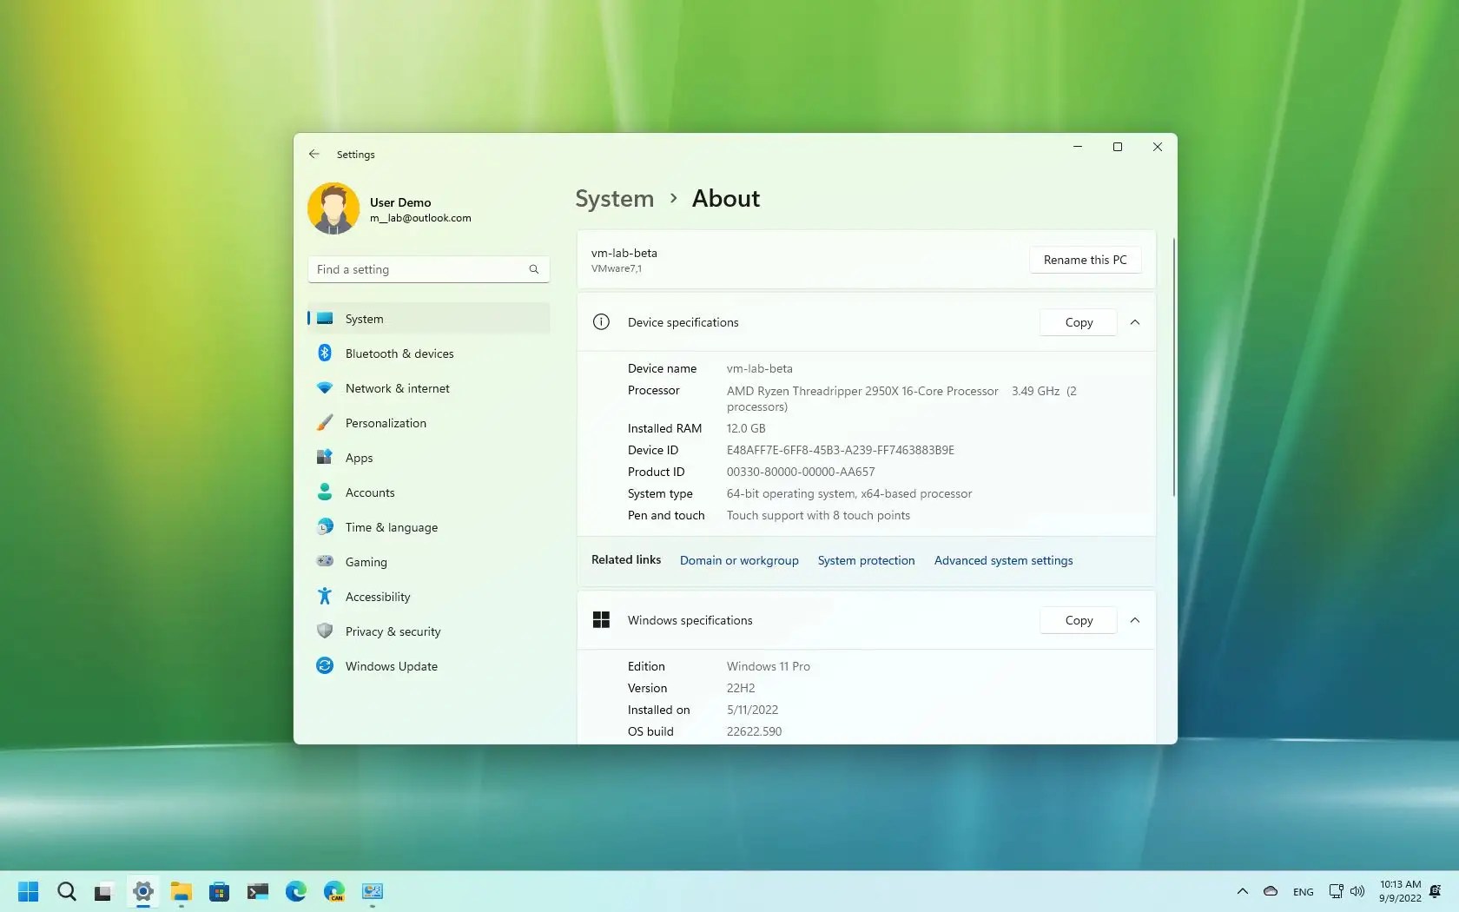The height and width of the screenshot is (912, 1459).
Task: Click the Find a setting search field
Action: click(x=427, y=269)
